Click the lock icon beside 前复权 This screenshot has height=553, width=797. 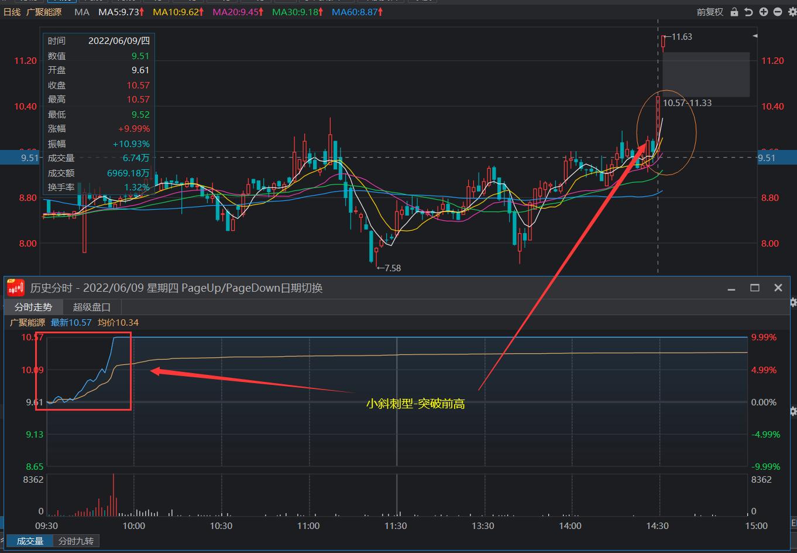734,12
